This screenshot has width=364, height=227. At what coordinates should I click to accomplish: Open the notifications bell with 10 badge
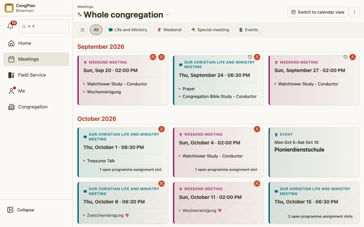(x=11, y=26)
